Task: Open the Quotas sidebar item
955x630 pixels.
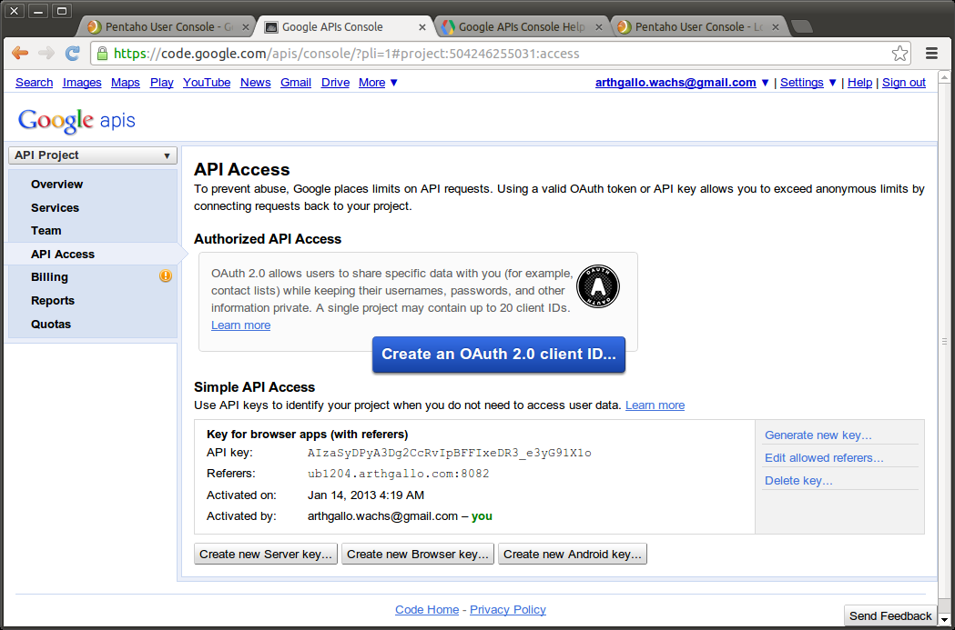Action: pyautogui.click(x=51, y=325)
